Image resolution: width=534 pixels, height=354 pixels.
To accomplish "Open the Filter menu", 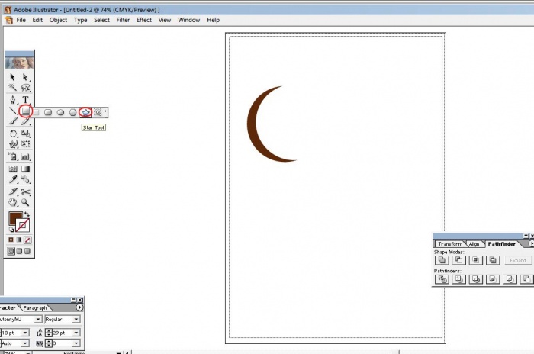I will click(123, 20).
